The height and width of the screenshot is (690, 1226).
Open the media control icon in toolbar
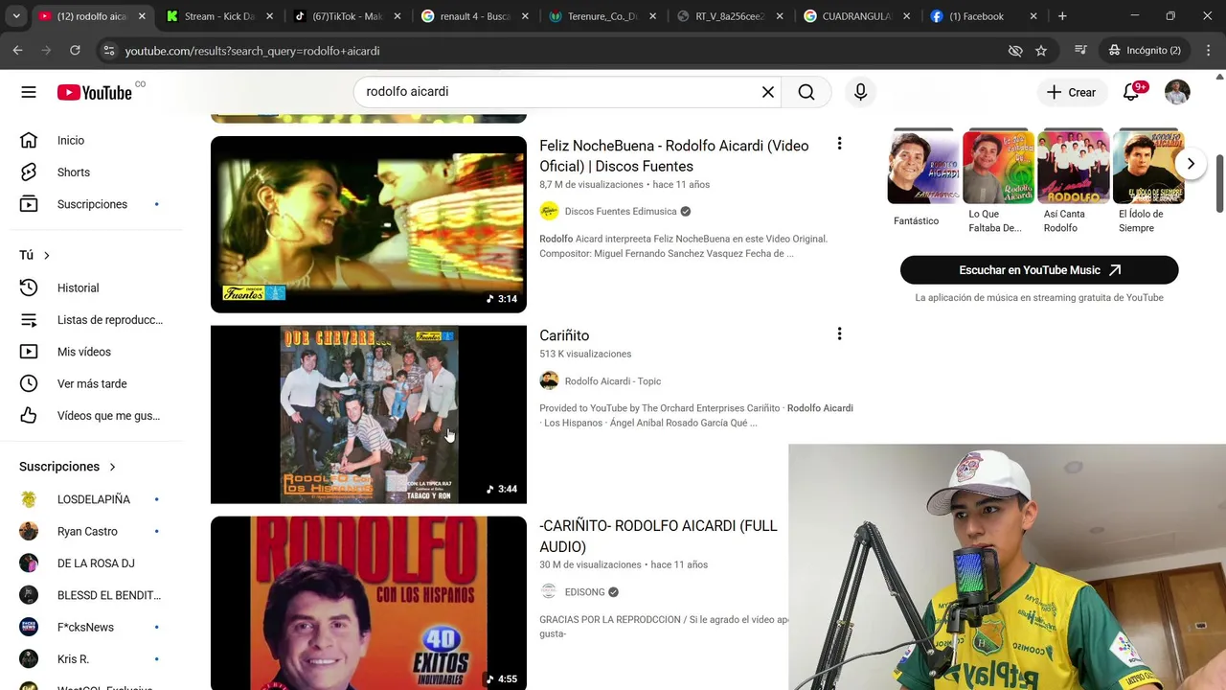[x=1080, y=50]
